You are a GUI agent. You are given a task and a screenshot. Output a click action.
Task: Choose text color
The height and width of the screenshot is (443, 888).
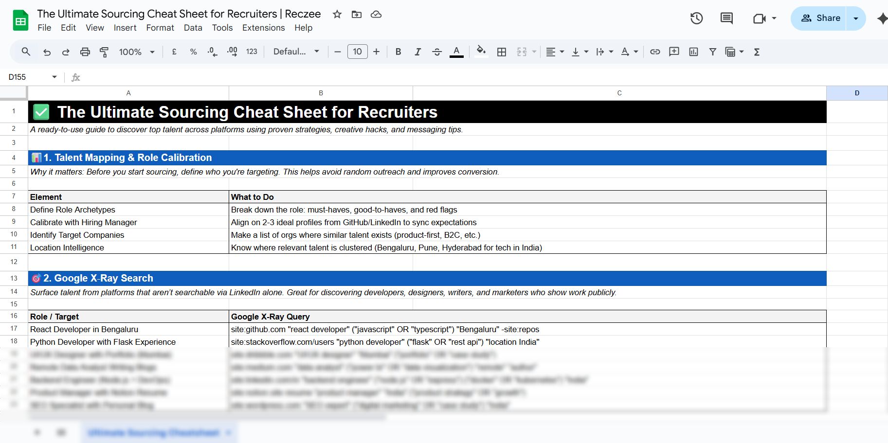tap(456, 52)
